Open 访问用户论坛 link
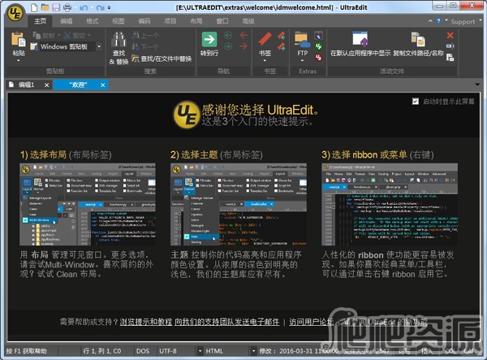This screenshot has height=360, width=487. coord(311,322)
